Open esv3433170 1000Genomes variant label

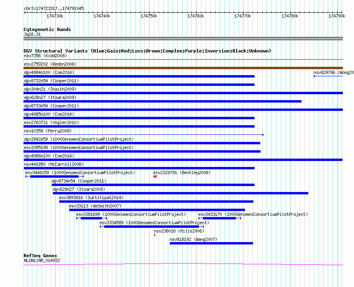point(253,214)
